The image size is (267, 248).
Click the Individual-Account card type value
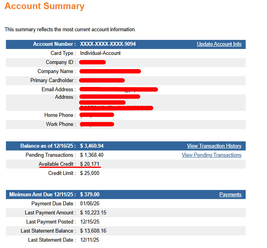[x=100, y=53]
